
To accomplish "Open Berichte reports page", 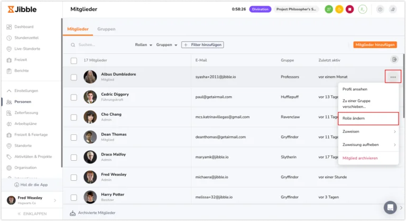I will [17, 71].
